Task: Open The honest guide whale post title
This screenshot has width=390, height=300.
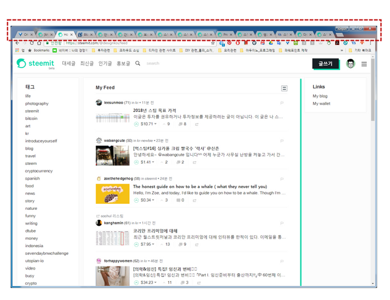Action: tap(200, 186)
